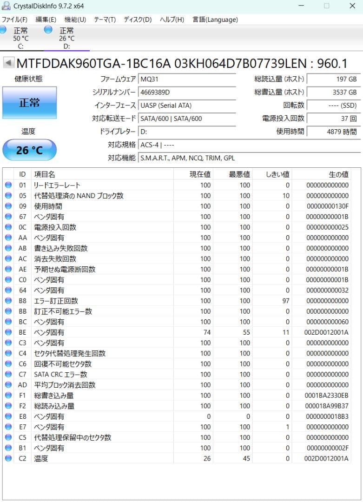Click the status icon for ID BE row
Screen dimensions: 363x502
click(8, 332)
